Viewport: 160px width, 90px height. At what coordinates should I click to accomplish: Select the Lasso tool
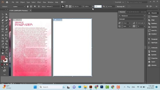tap(6, 17)
